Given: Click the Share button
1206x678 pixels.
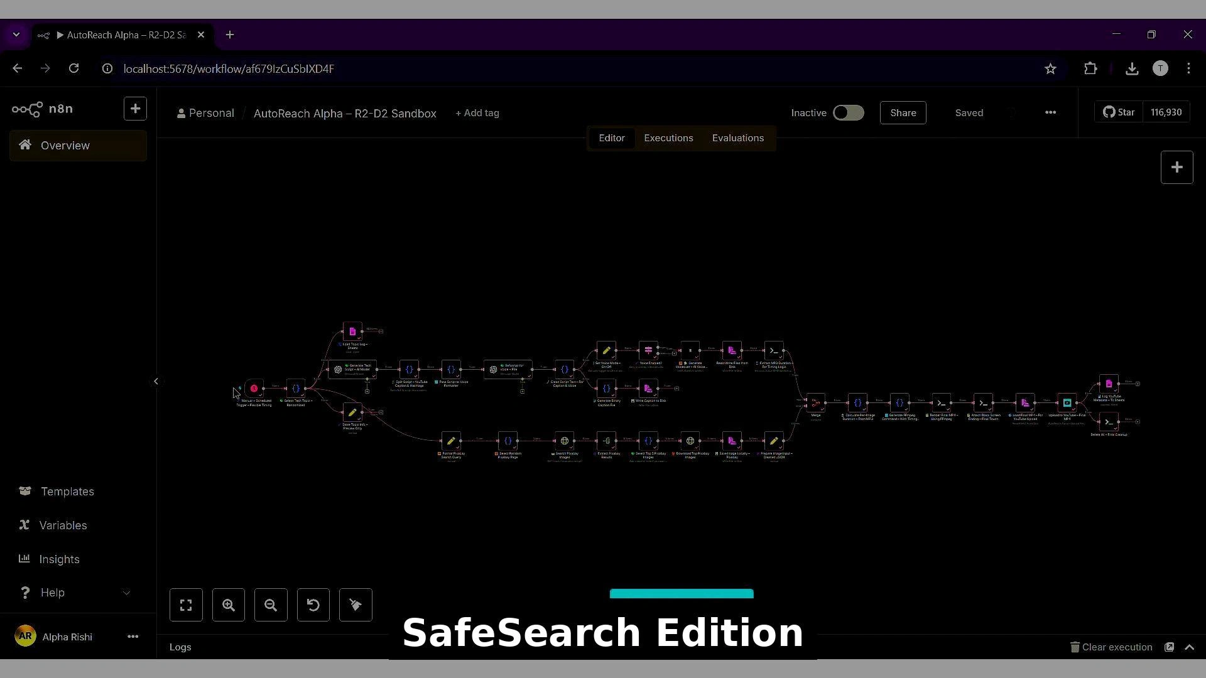Looking at the screenshot, I should click(903, 113).
